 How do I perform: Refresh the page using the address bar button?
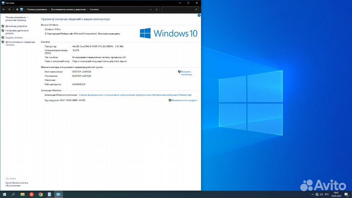pyautogui.click(x=156, y=9)
